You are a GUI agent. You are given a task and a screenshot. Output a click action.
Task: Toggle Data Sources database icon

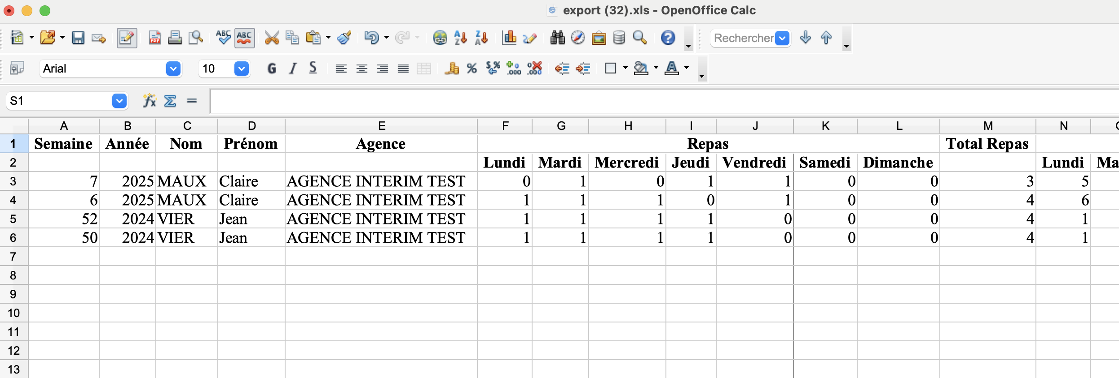[619, 38]
